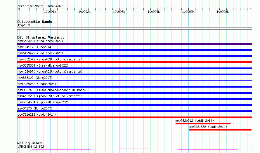Viewport: 260px width, 153px height.
Task: Click the blue esv2760062 variant bar
Action: pyautogui.click(x=134, y=87)
